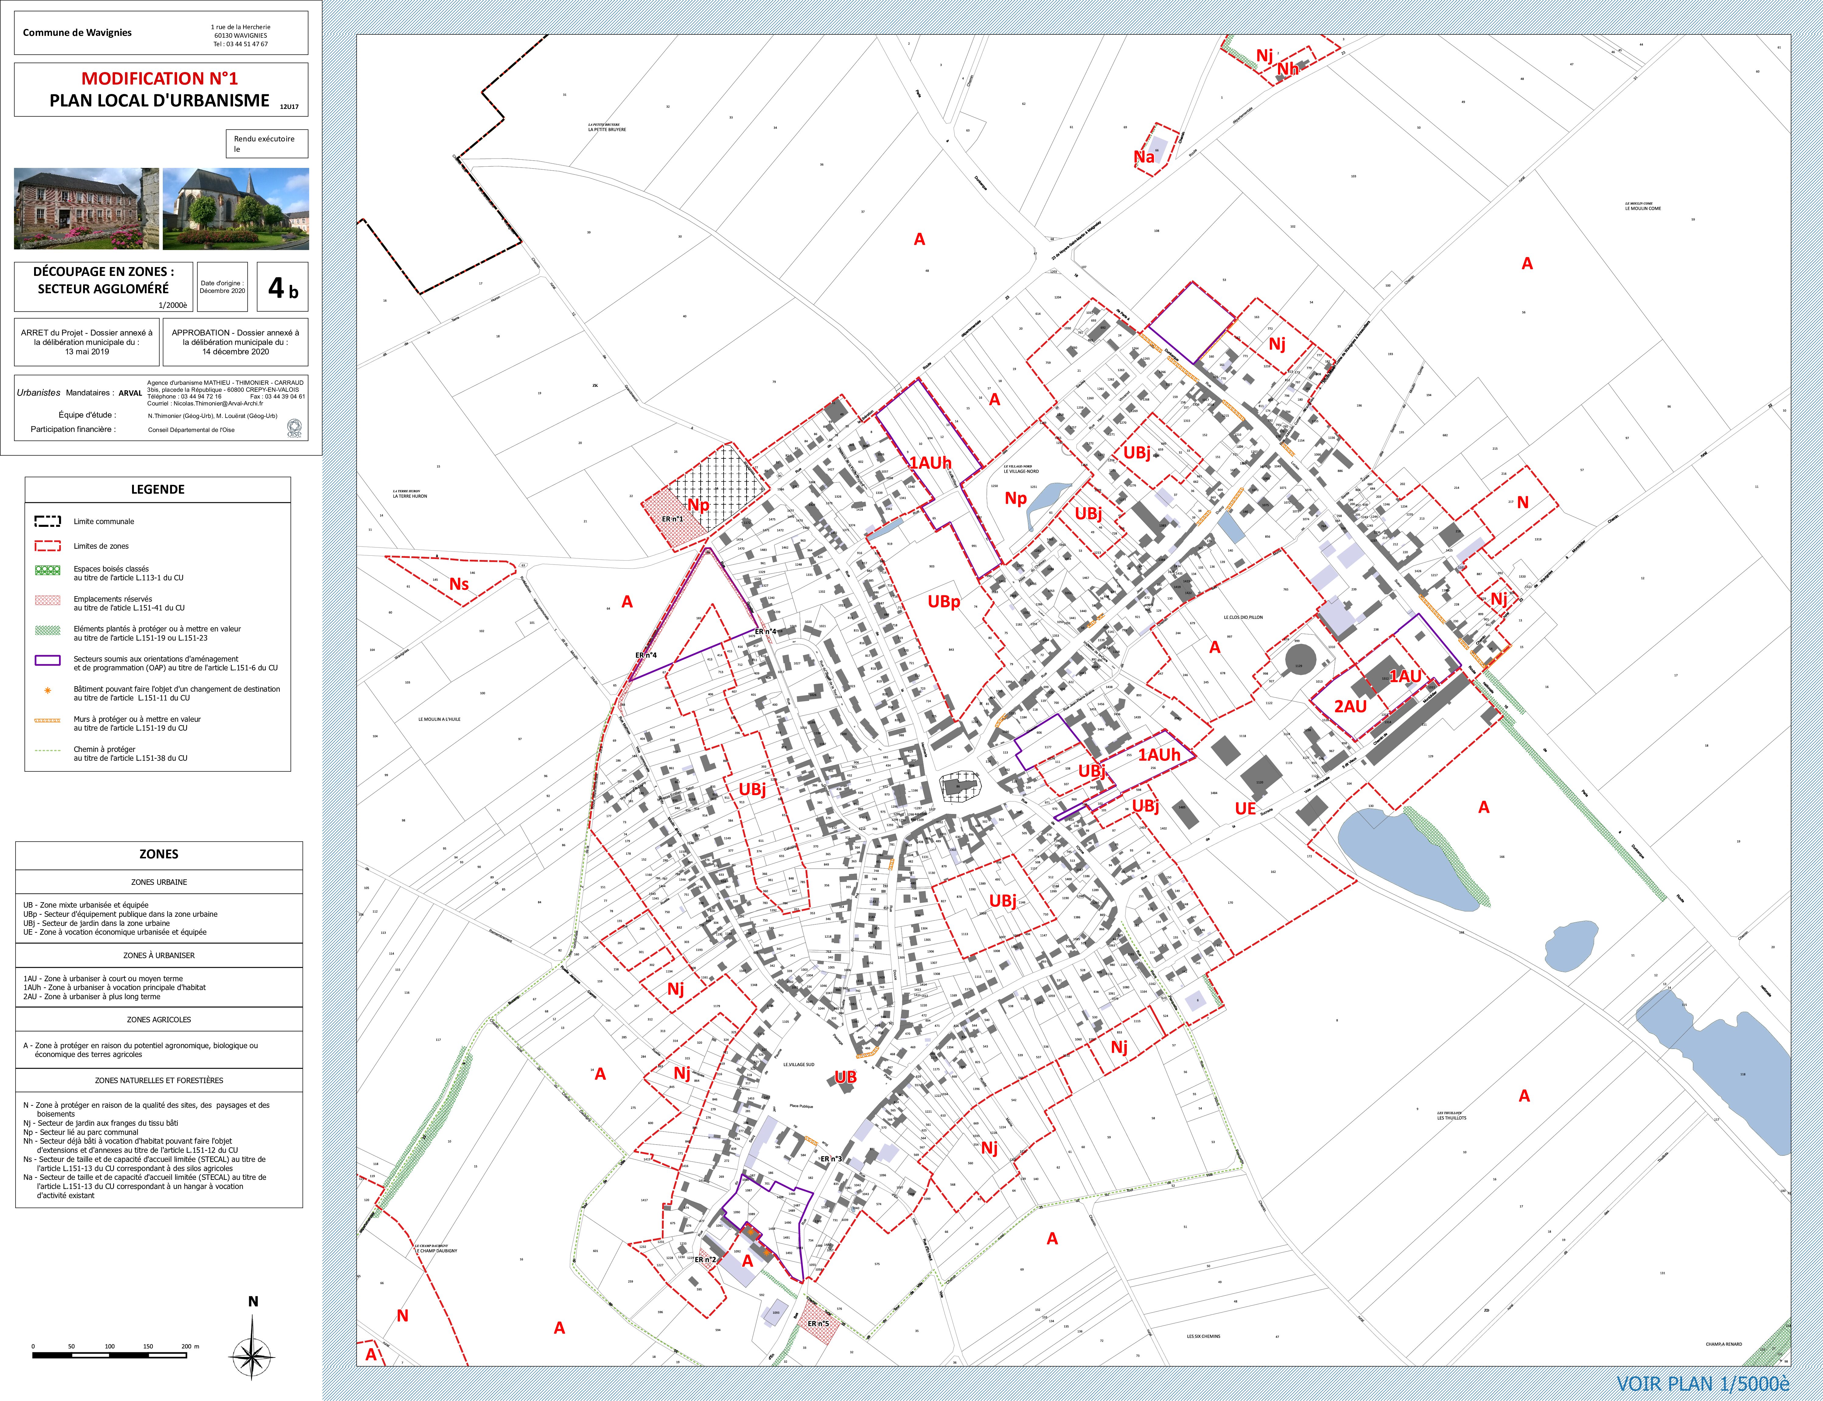Click the LE CHAMP DAUBIGNY place name
Screen dimensions: 1823x1401
pos(436,1251)
